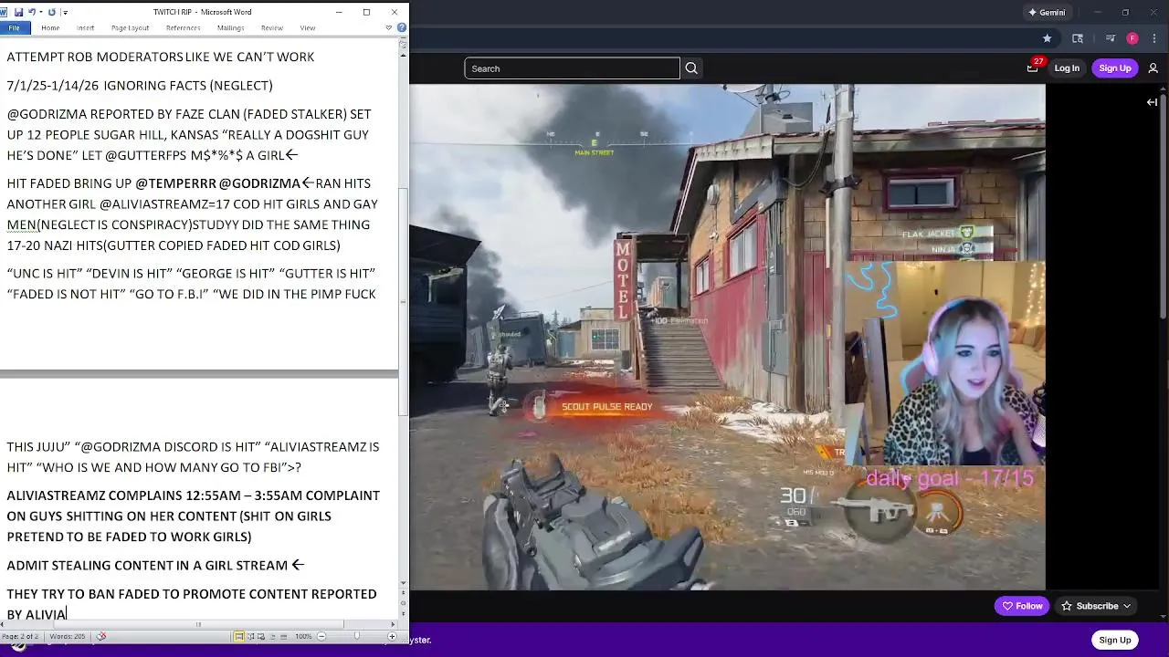Open the Subscribe dropdown chevron

pyautogui.click(x=1128, y=606)
